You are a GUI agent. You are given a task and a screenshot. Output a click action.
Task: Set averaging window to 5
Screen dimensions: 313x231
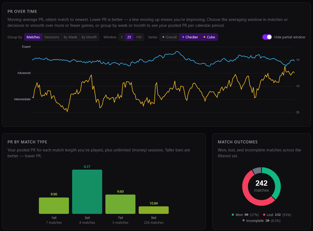(x=122, y=37)
